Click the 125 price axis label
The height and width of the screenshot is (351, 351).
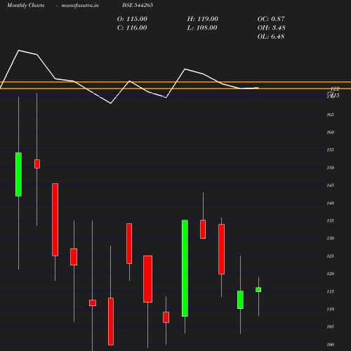[330, 256]
